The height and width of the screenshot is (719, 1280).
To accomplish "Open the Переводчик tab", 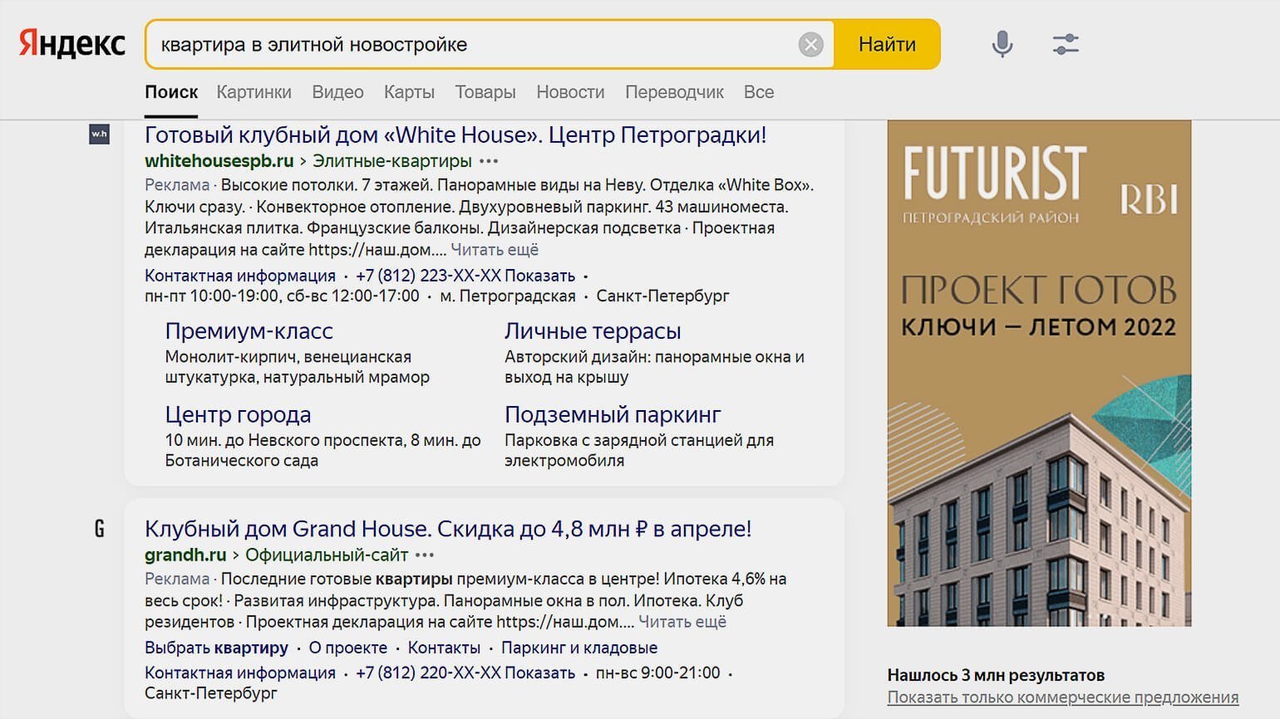I will (x=674, y=92).
